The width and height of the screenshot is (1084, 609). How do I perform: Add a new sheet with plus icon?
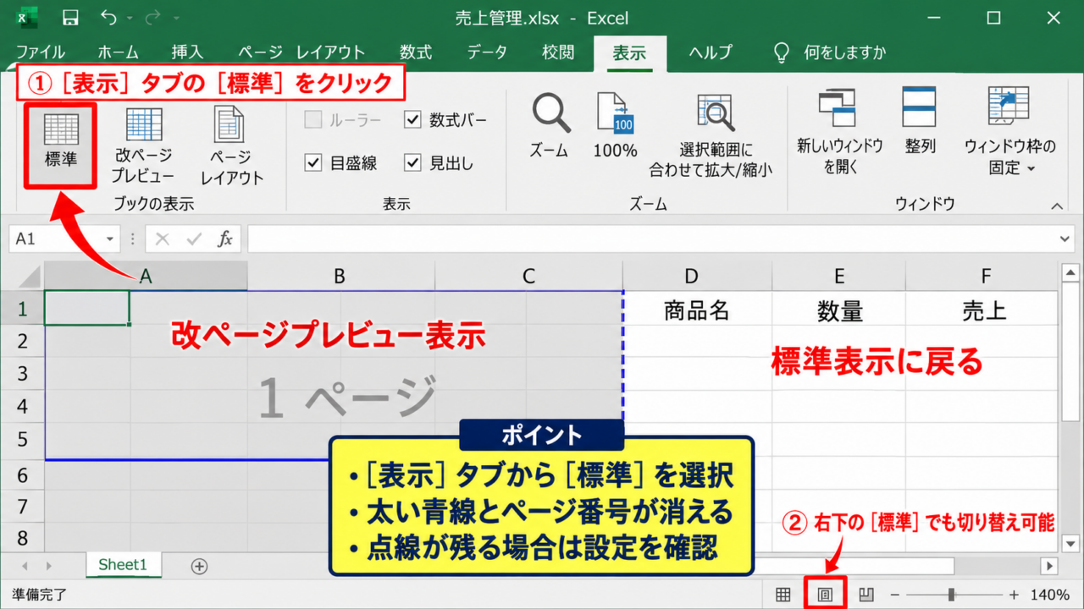click(199, 566)
